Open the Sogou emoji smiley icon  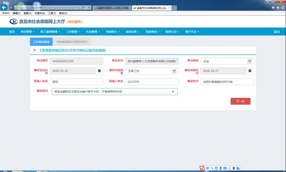216,168
